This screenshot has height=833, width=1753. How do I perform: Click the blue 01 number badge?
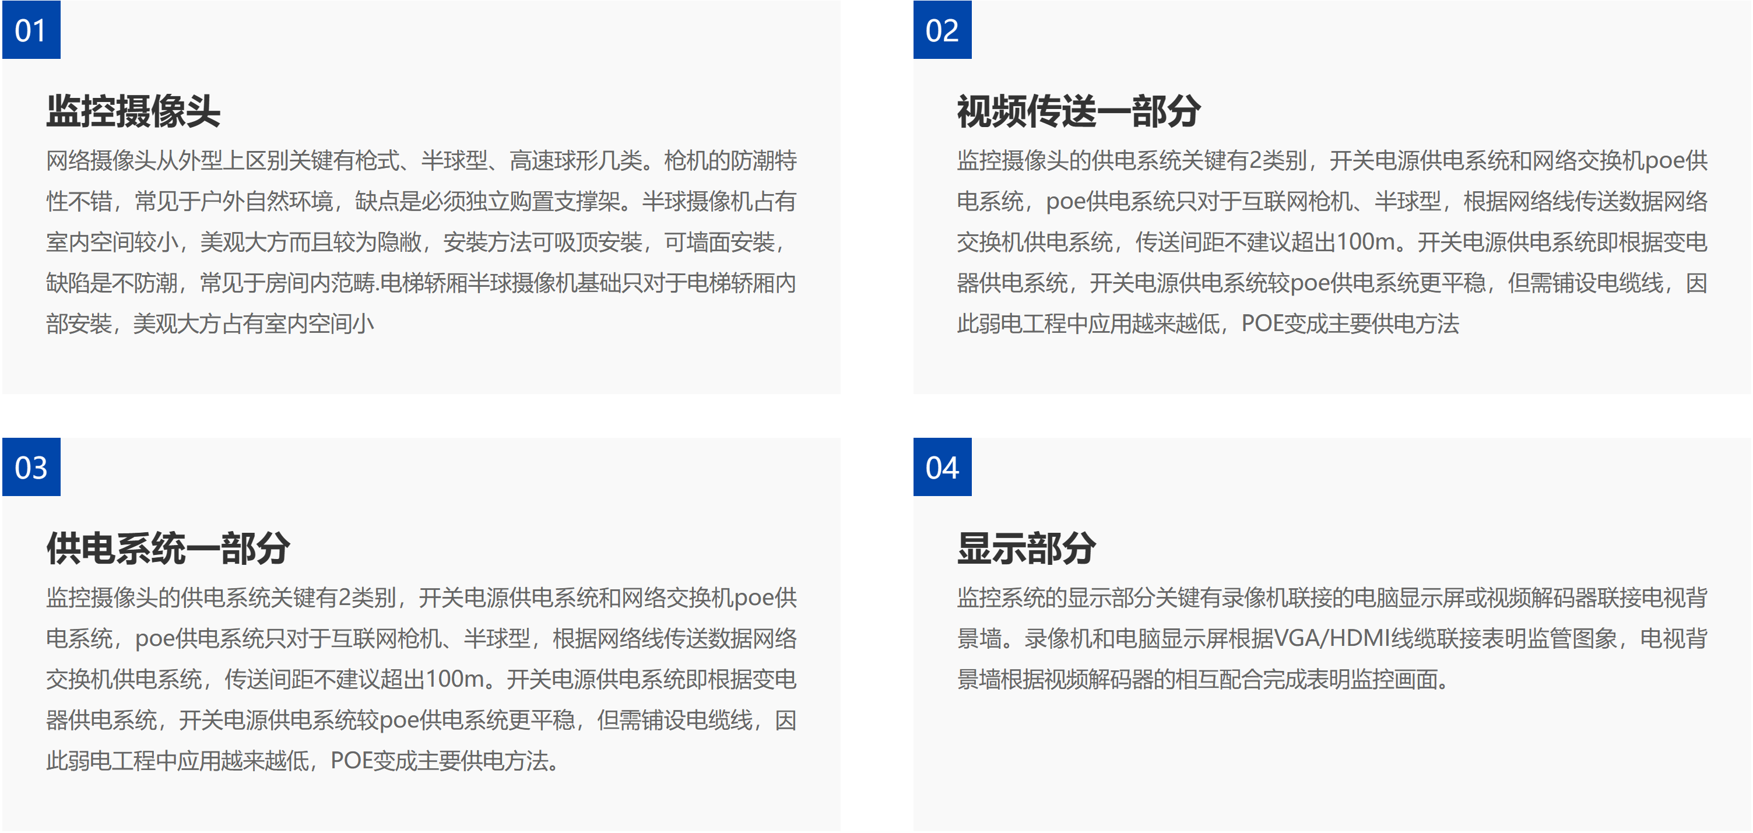[x=31, y=30]
